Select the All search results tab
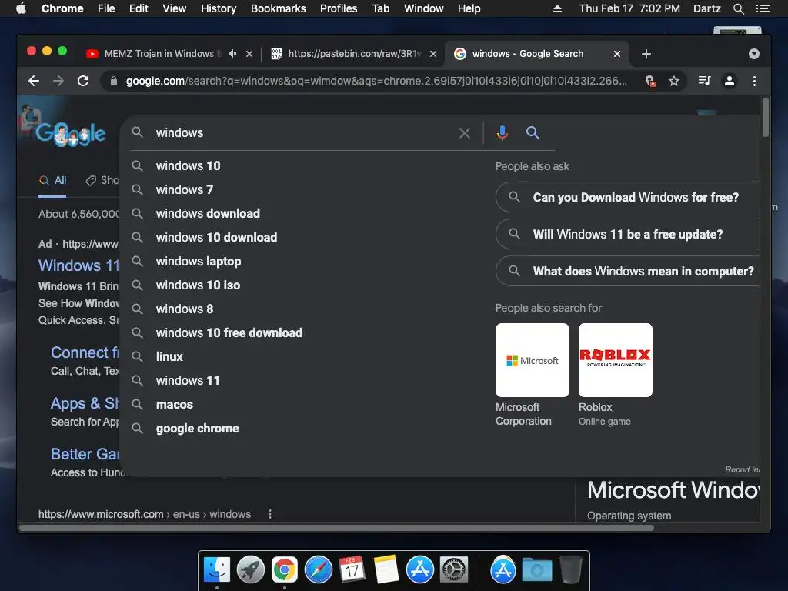This screenshot has width=788, height=591. [x=53, y=180]
